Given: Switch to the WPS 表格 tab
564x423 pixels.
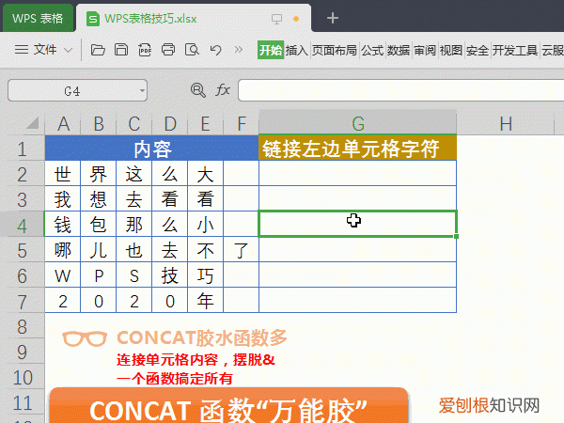Looking at the screenshot, I should 38,19.
